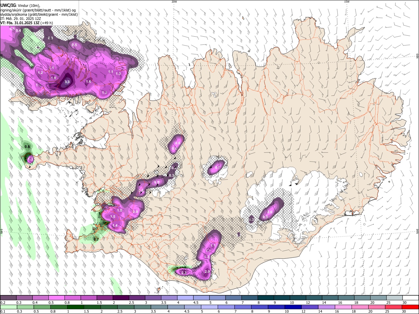This screenshot has width=419, height=314.
Task: Click the 0.9 snowfall label in the southwest
Action: click(x=135, y=212)
